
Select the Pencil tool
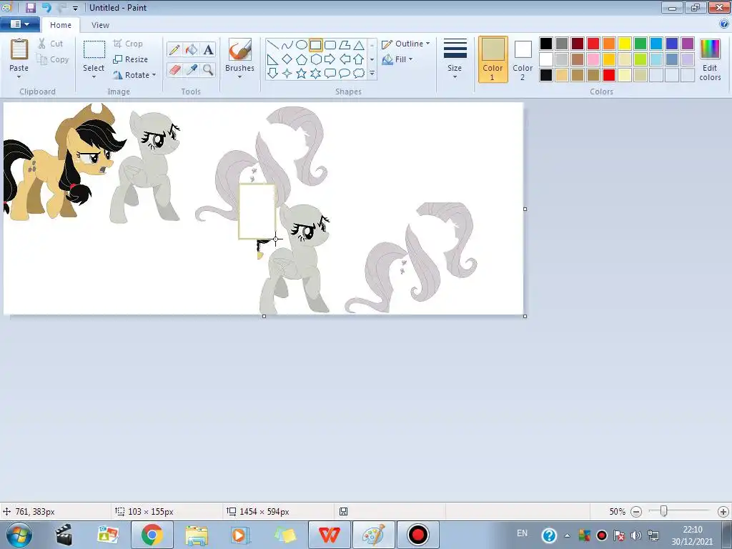(174, 49)
